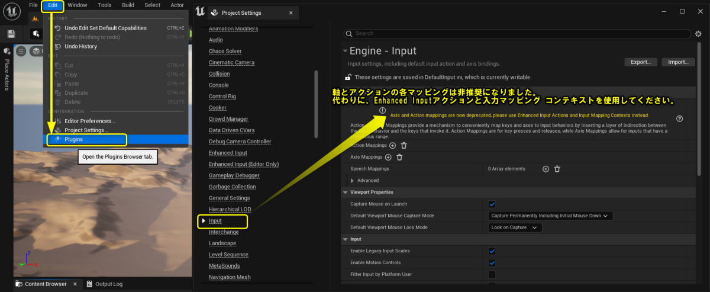Open the settings gear next to search
This screenshot has height=292, width=710.
coord(698,34)
